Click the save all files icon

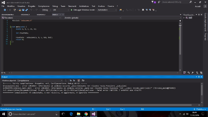tap(26, 10)
